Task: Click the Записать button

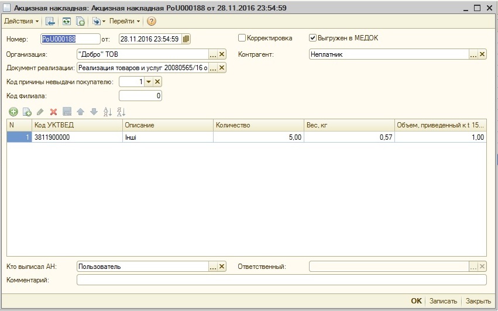Action: [x=443, y=301]
